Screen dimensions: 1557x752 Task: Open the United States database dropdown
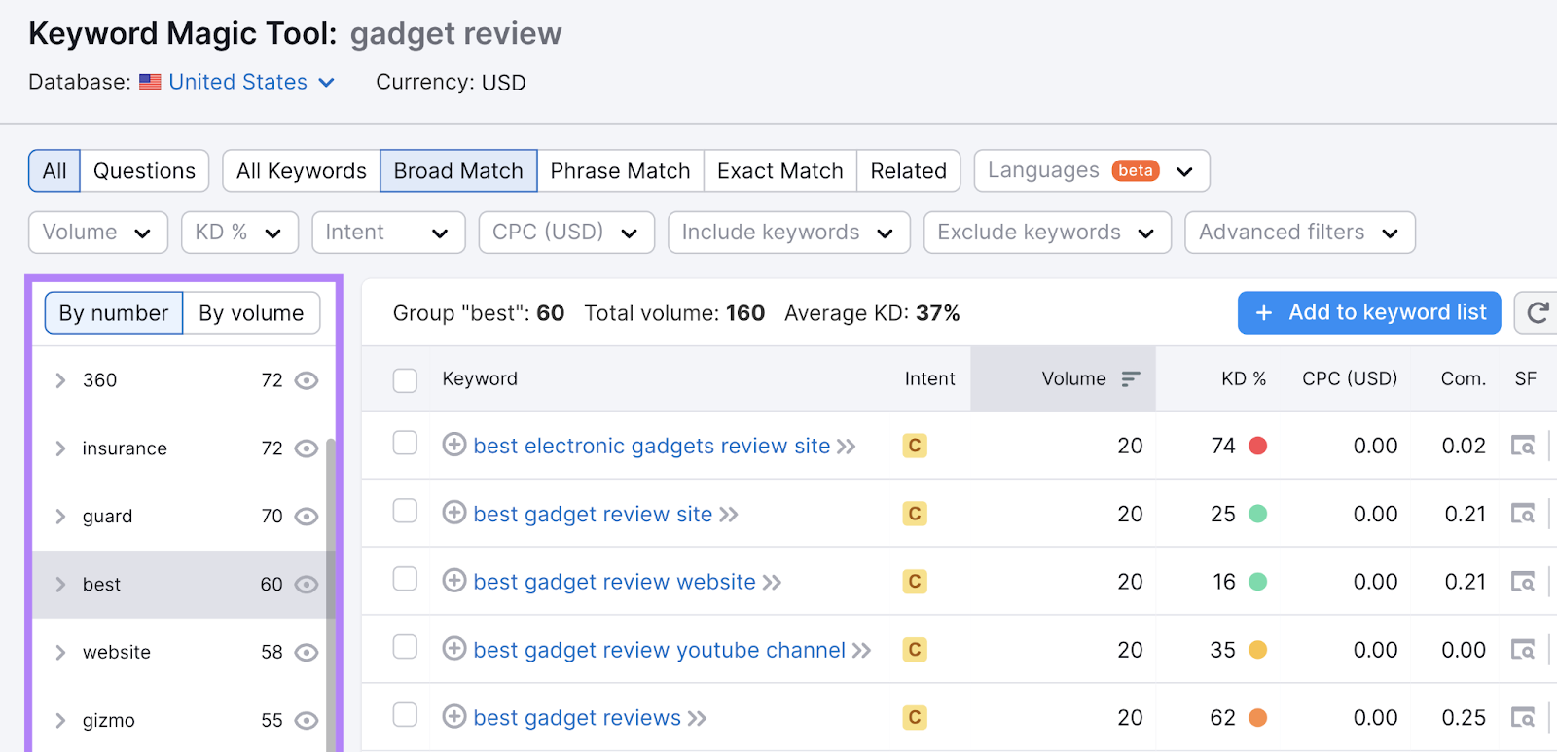(251, 83)
